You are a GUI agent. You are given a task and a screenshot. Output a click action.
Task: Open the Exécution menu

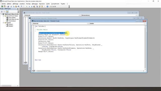pyautogui.click(x=42, y=4)
